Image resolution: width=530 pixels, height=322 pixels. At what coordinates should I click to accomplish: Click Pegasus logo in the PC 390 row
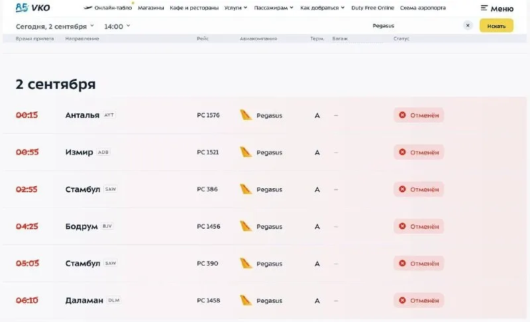(246, 263)
